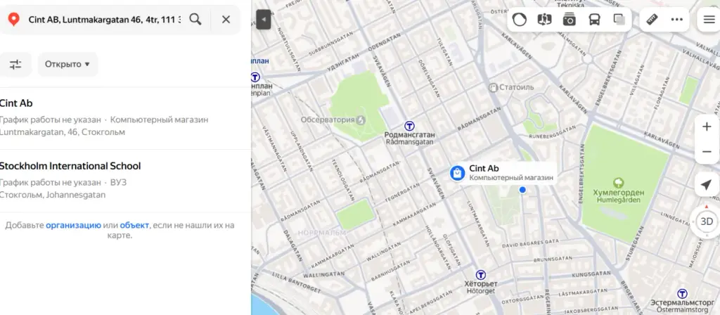Click into the search field with Cint AB address
720x315 pixels.
pos(105,20)
